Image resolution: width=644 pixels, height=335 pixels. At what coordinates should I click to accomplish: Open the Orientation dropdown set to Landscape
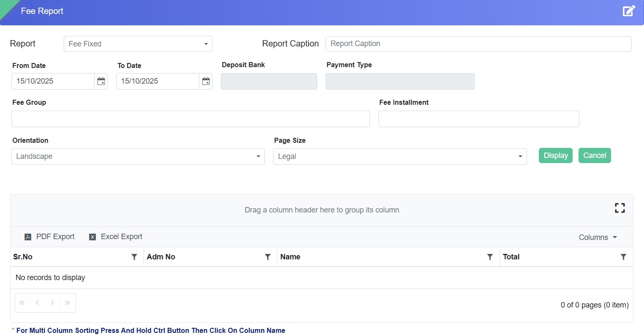click(138, 156)
